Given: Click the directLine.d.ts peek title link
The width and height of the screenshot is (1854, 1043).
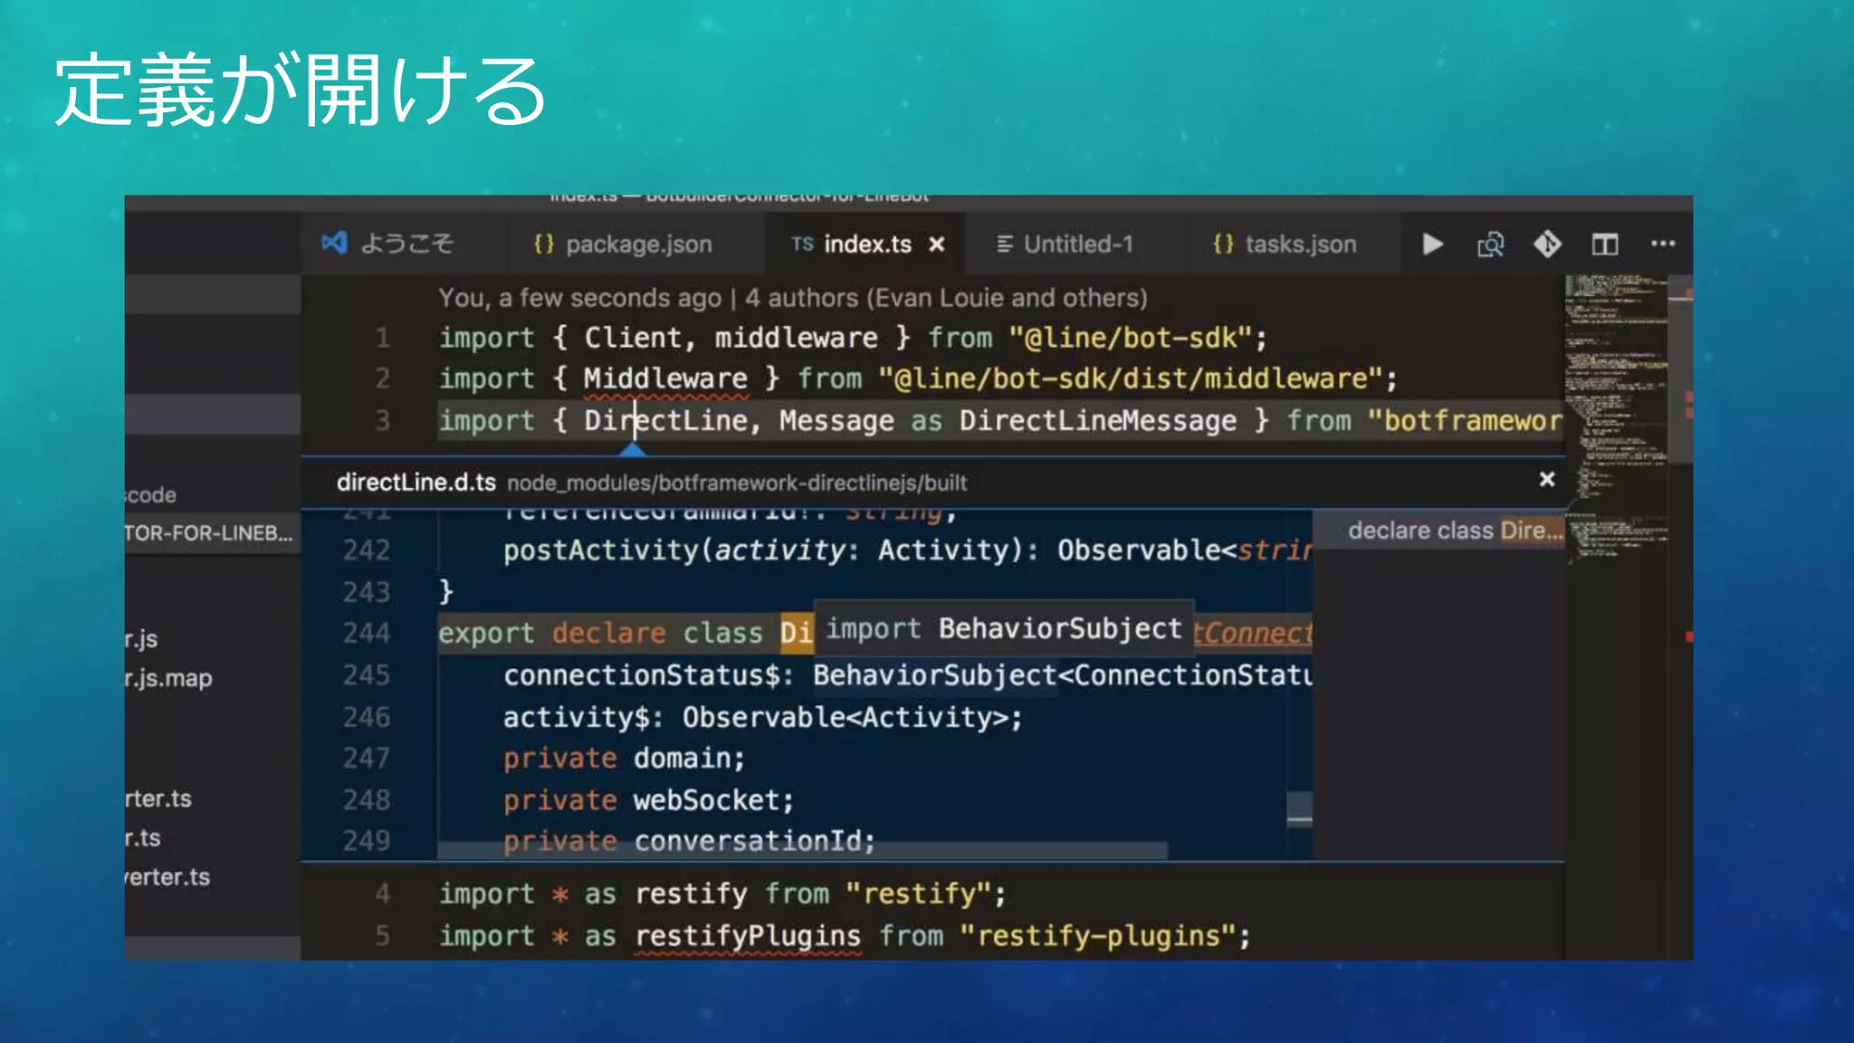Looking at the screenshot, I should click(416, 483).
